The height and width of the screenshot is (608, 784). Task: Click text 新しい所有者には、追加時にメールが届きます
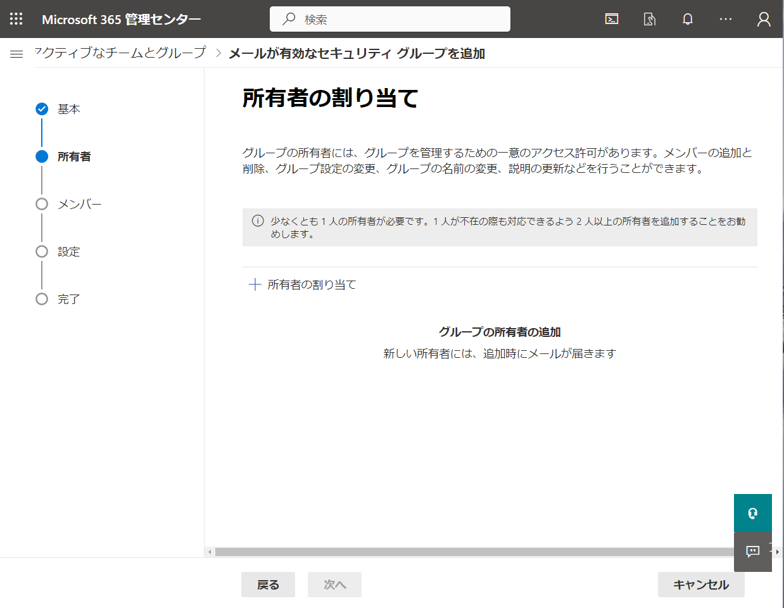click(x=500, y=353)
